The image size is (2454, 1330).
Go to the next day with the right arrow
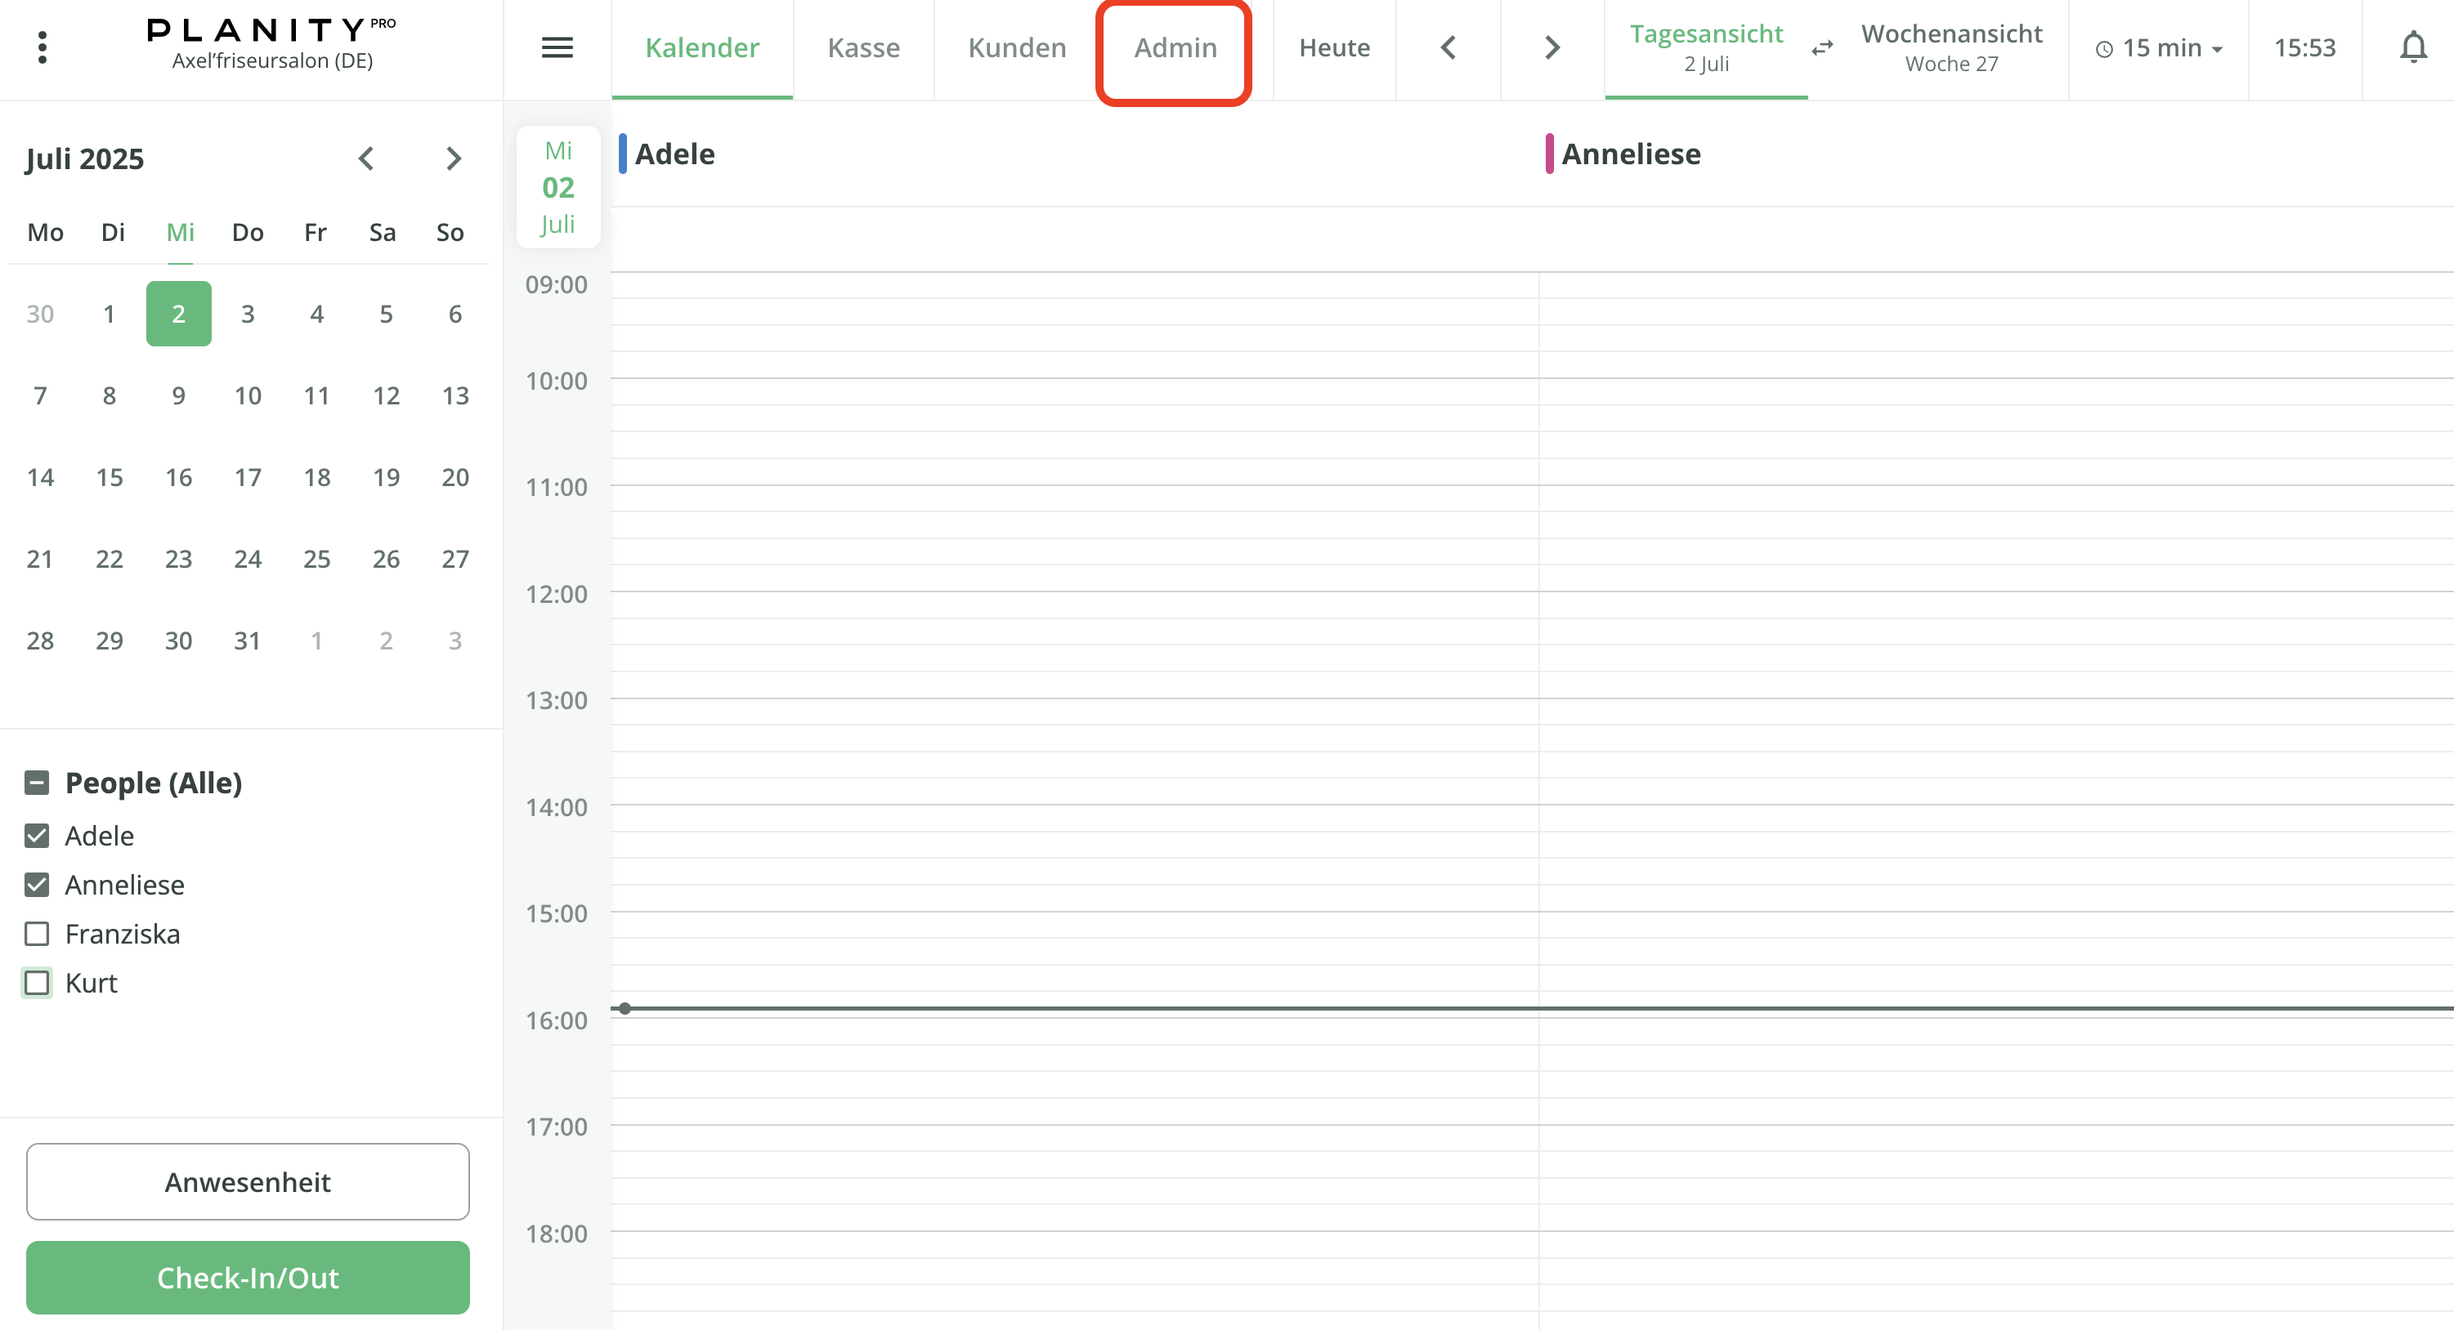pyautogui.click(x=1551, y=47)
